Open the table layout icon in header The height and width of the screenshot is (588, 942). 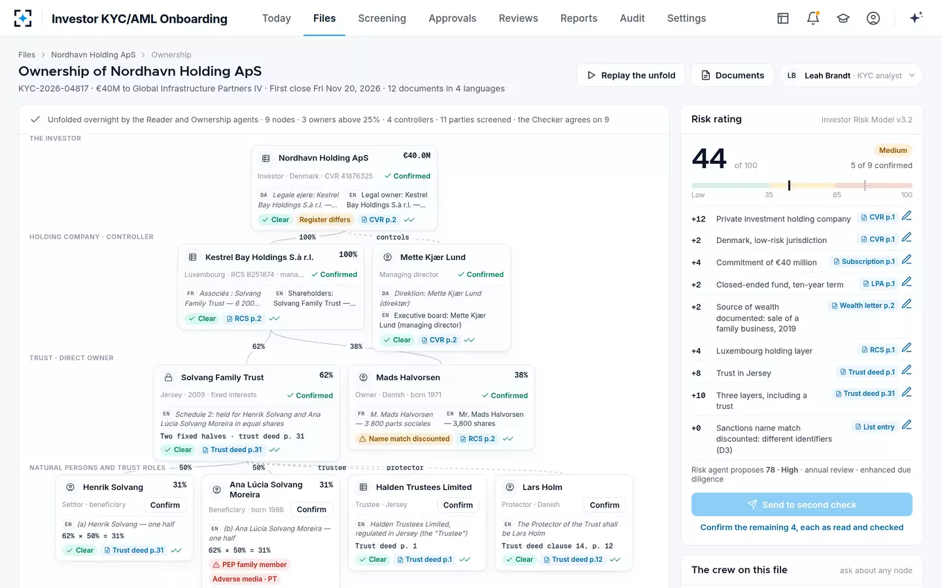(x=783, y=18)
